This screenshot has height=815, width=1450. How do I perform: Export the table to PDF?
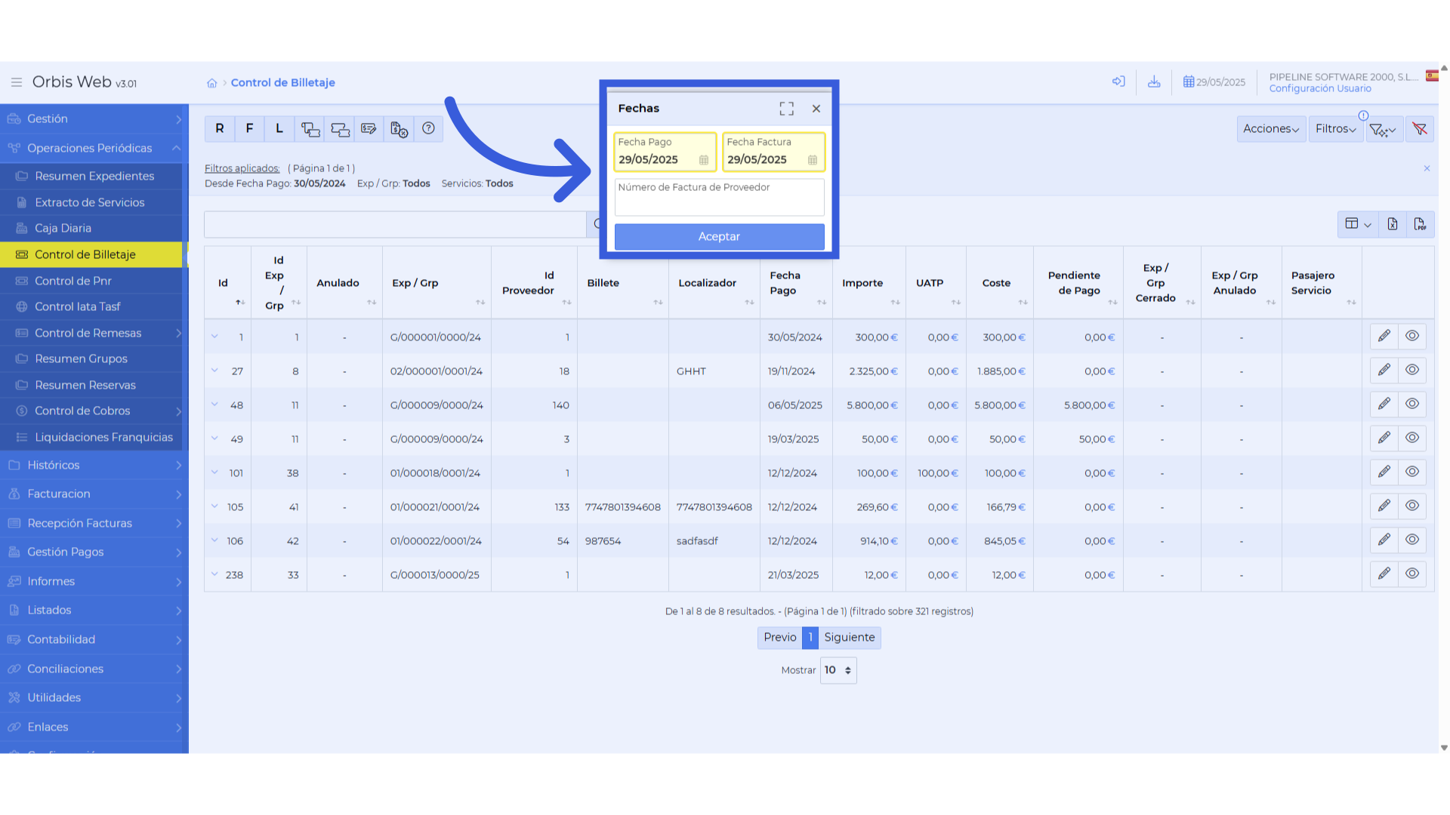point(1420,224)
